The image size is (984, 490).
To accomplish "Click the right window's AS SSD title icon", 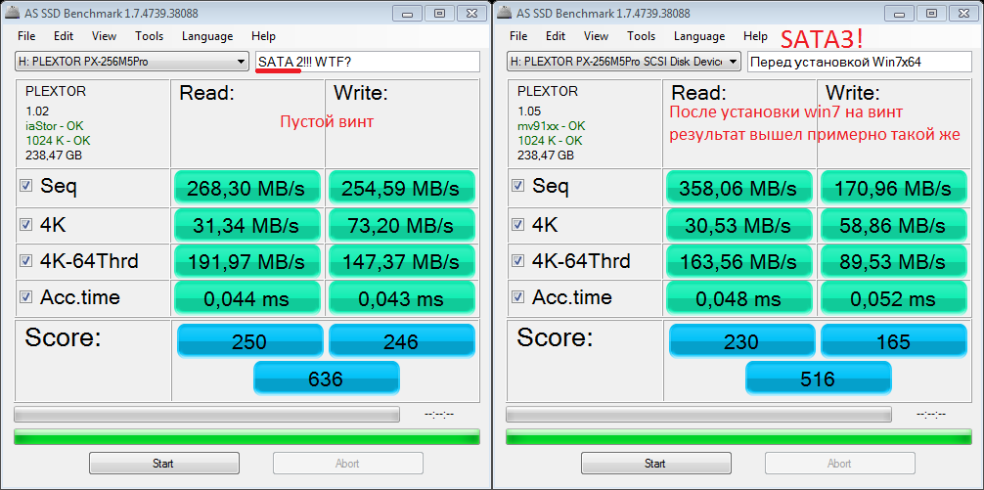I will coord(505,13).
